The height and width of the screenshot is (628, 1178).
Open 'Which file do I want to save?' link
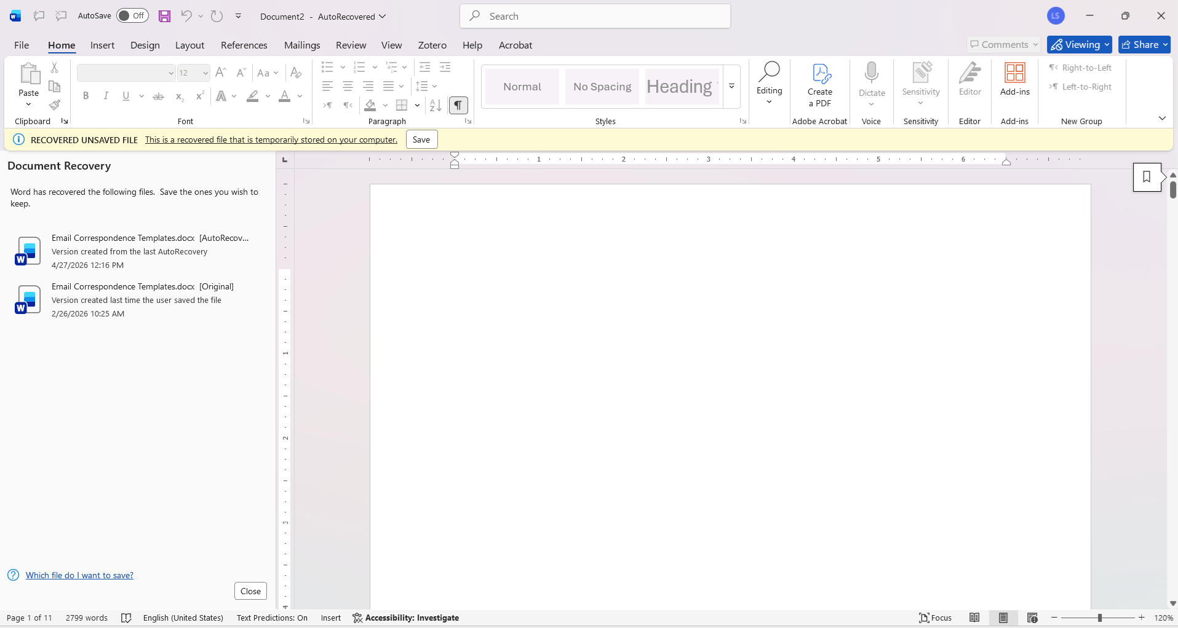(x=79, y=575)
